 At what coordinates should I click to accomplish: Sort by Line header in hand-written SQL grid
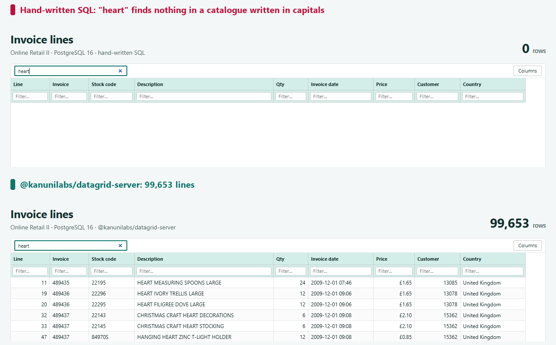(x=30, y=84)
